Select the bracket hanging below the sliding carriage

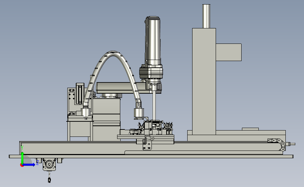click(147, 143)
